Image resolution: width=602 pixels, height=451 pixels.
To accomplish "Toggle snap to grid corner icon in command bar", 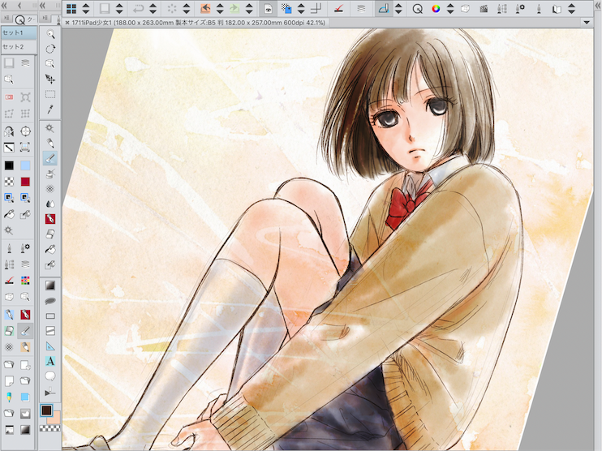I will pyautogui.click(x=316, y=8).
